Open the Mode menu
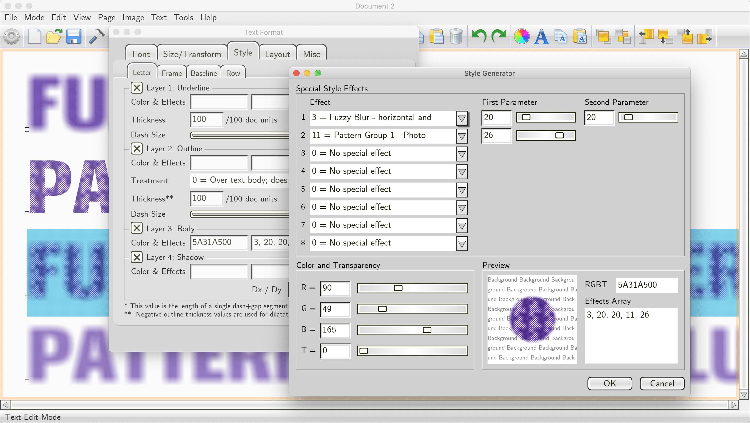750x423 pixels. (x=34, y=17)
